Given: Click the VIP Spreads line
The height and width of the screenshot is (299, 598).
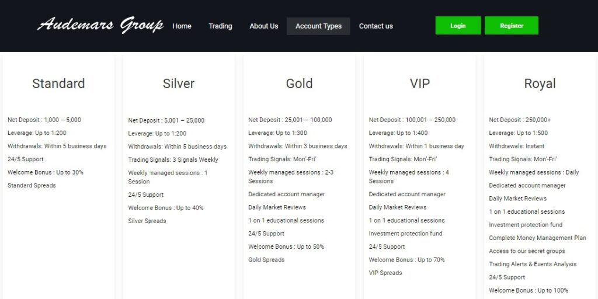Looking at the screenshot, I should (x=385, y=273).
